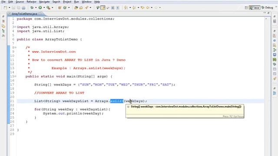Click the Open Task icon
The width and height of the screenshot is (278, 156).
81,8
